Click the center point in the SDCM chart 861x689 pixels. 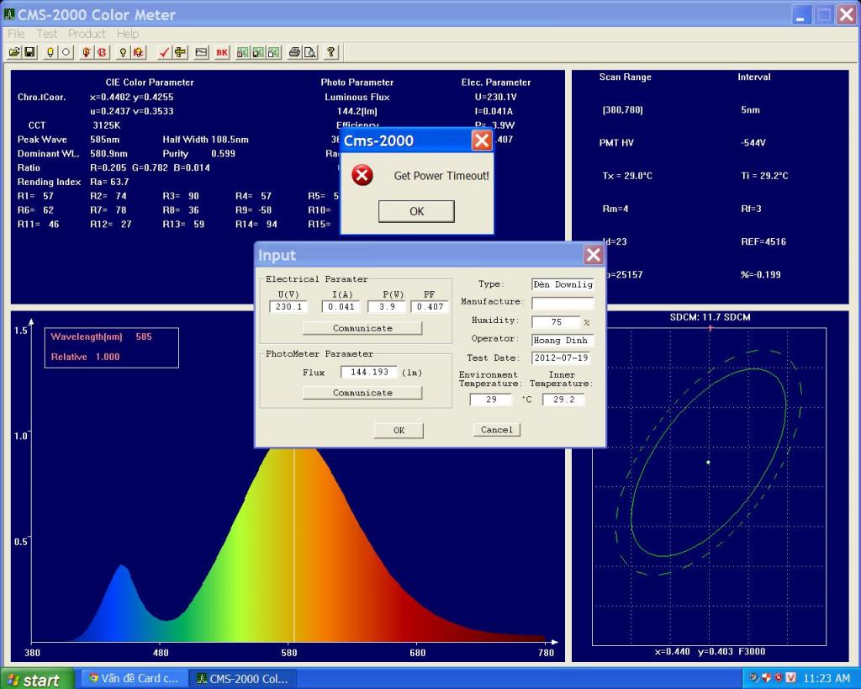708,462
